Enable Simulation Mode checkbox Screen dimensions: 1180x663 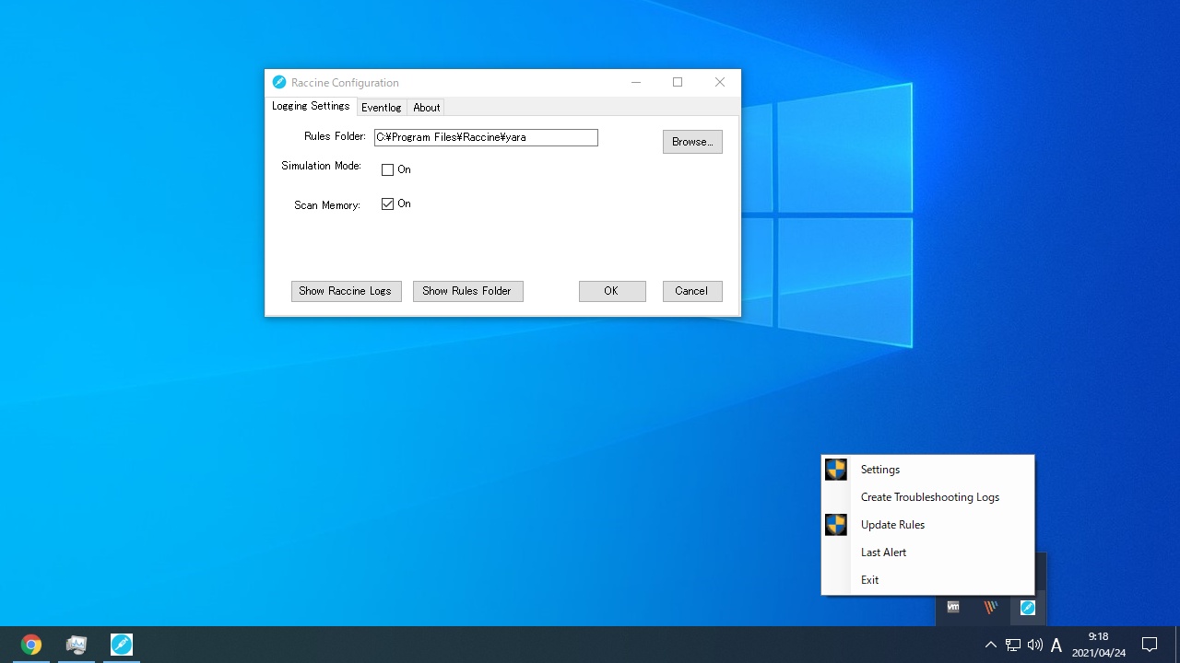coord(387,169)
